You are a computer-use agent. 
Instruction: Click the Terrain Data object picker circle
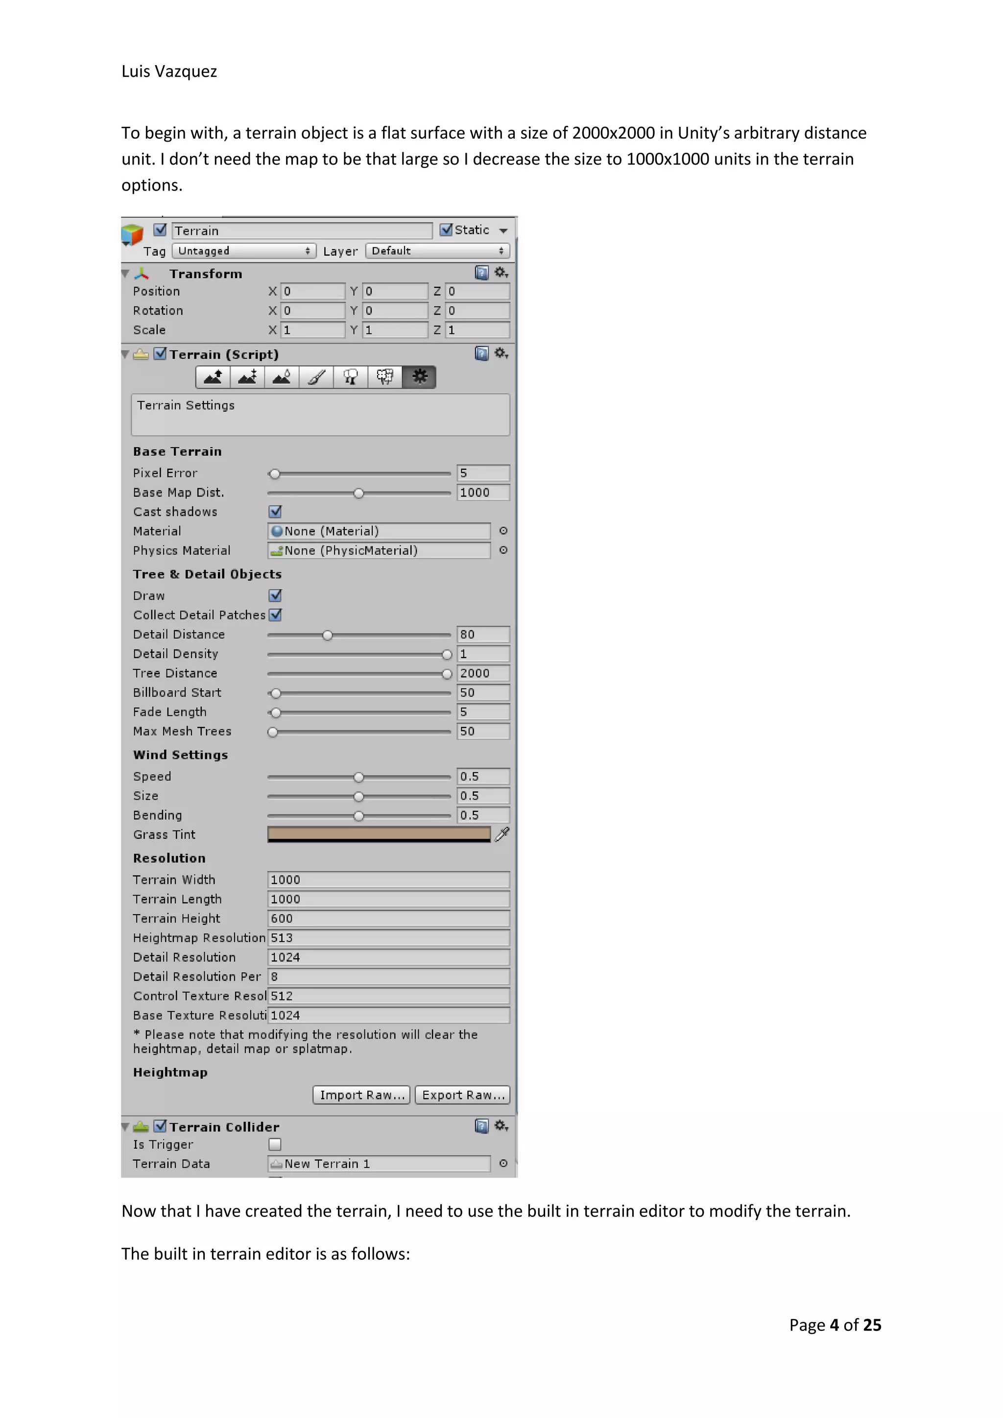(503, 1163)
